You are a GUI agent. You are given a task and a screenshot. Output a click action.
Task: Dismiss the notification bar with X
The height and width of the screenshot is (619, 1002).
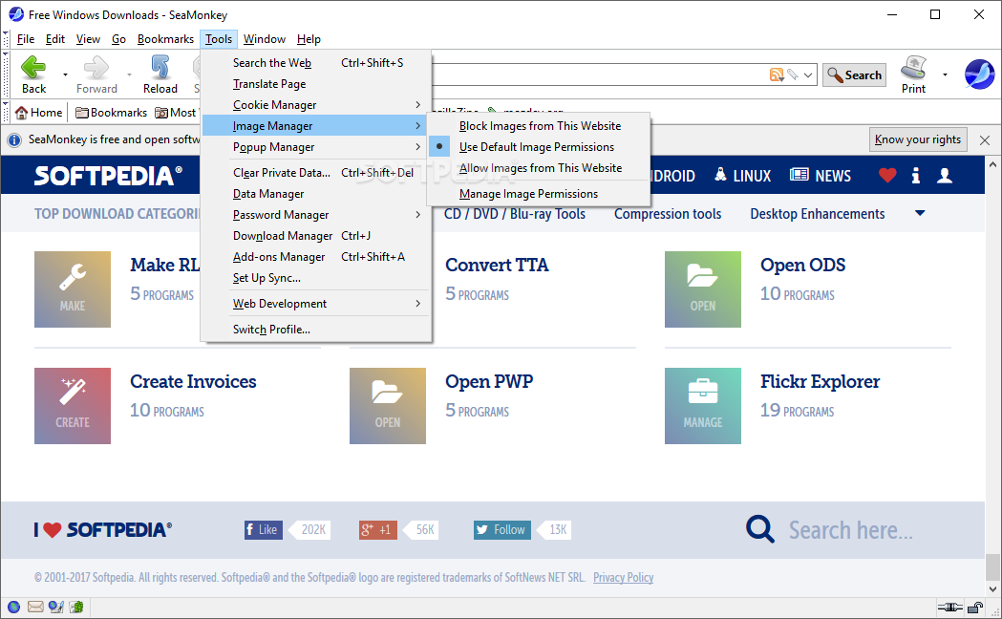click(x=985, y=139)
